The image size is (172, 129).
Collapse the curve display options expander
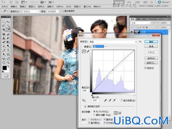pyautogui.click(x=85, y=106)
